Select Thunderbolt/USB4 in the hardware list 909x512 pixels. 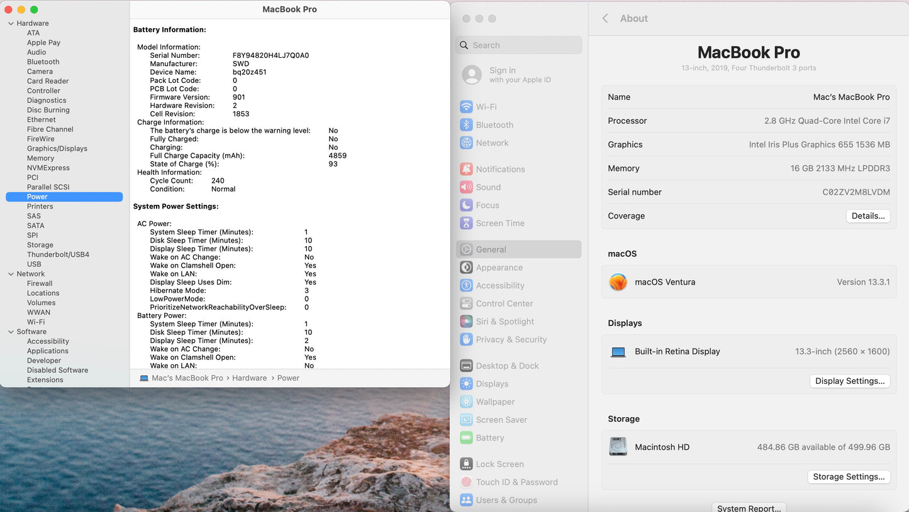click(x=58, y=254)
